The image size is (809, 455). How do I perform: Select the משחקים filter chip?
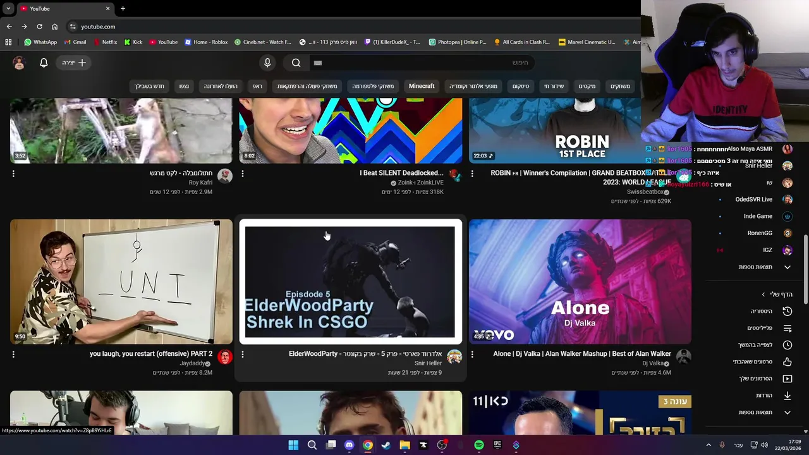620,86
